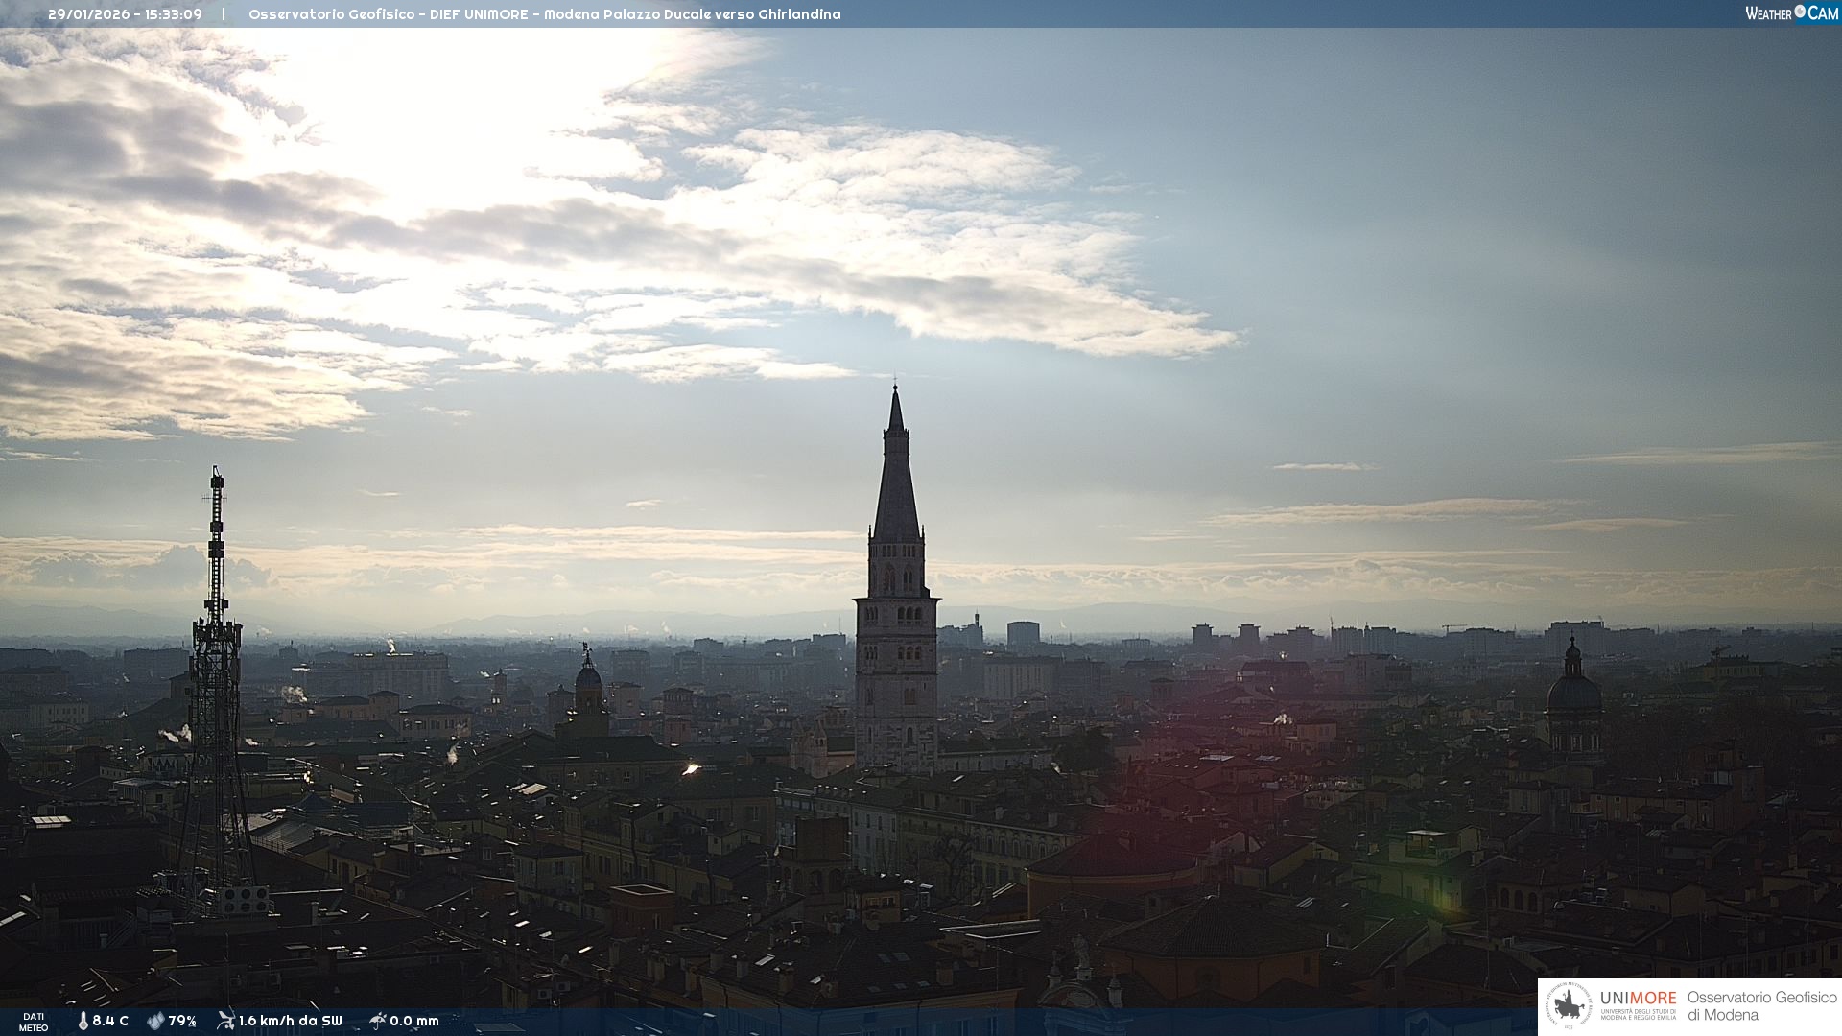The height and width of the screenshot is (1036, 1842).
Task: Click the small bell tower dome left of Ghirlandina
Action: coord(588,676)
